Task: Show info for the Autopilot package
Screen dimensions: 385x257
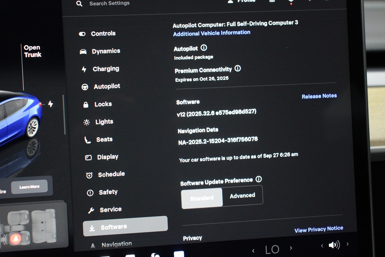Action: pyautogui.click(x=204, y=48)
